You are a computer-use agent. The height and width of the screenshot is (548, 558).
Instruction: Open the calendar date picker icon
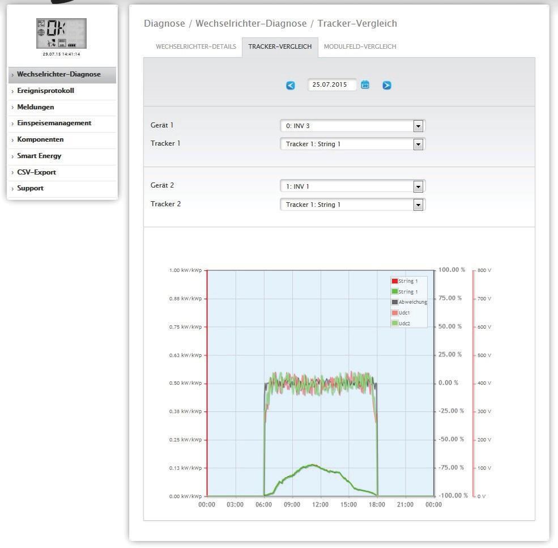(x=365, y=85)
